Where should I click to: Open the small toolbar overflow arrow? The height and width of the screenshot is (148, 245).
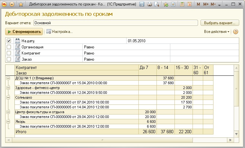coord(219,5)
